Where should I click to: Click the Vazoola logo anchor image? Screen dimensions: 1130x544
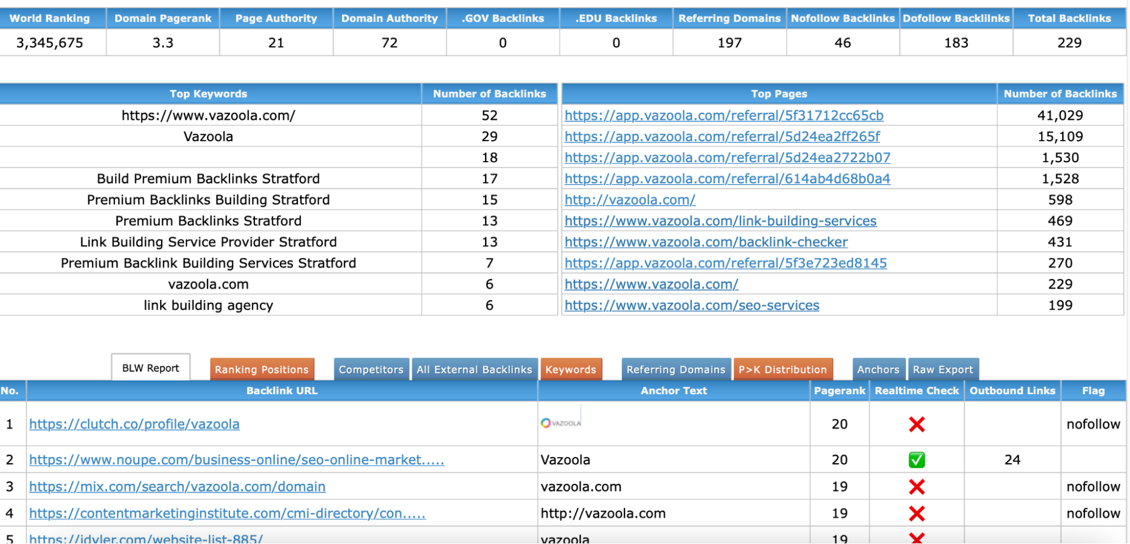click(561, 423)
